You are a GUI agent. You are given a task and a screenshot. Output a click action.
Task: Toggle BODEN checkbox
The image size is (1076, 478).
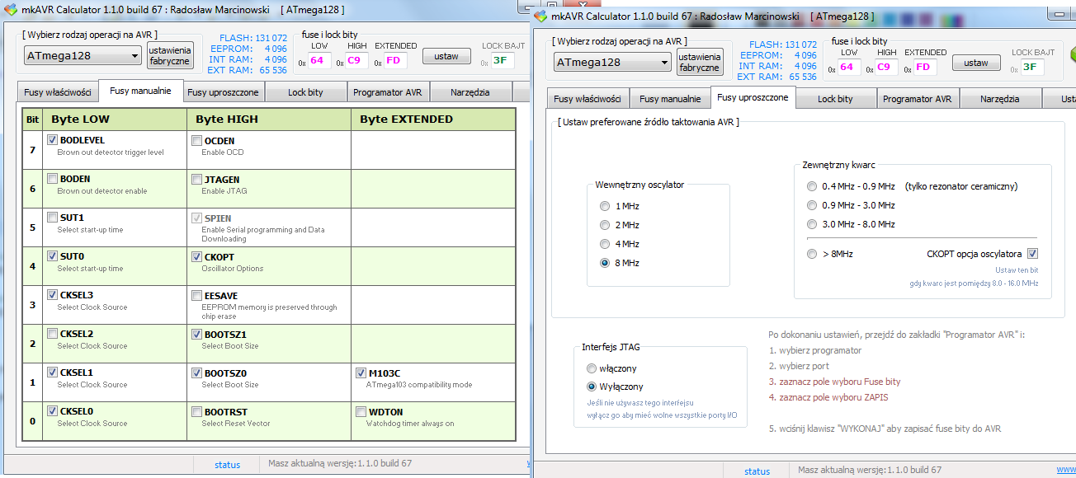(x=52, y=179)
